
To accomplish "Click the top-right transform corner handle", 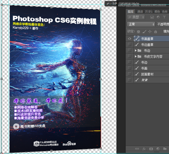I will pyautogui.click(x=100, y=10).
